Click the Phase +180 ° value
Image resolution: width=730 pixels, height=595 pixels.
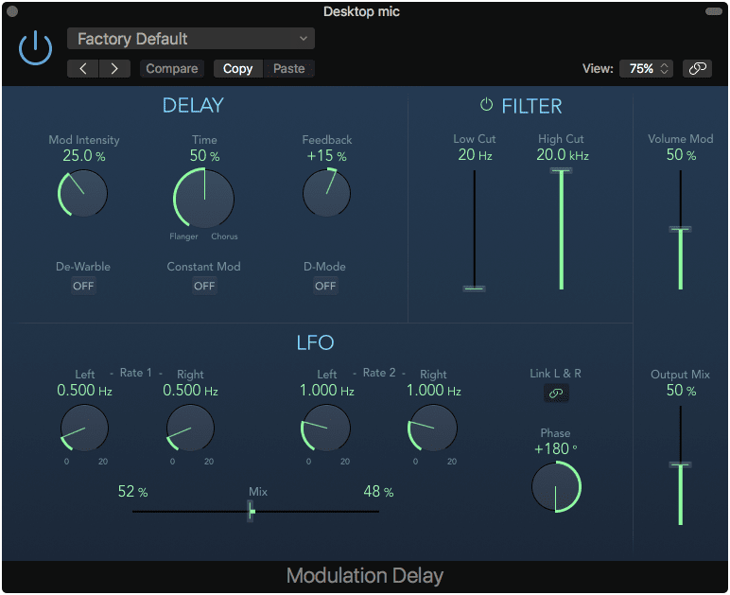555,448
